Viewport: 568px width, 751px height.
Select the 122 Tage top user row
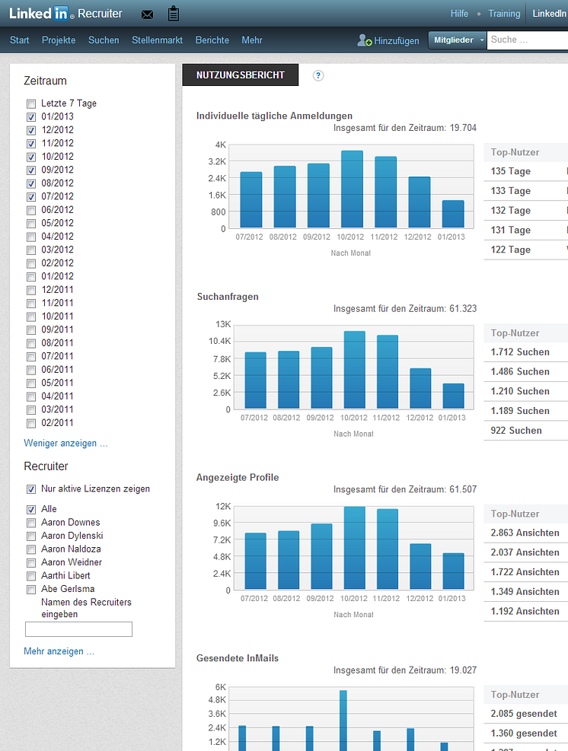526,250
